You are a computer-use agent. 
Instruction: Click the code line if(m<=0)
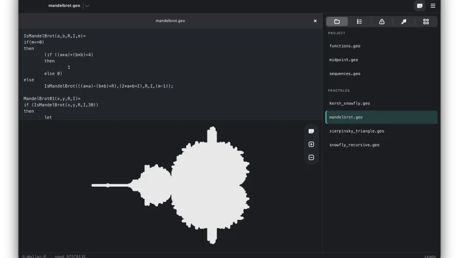[x=34, y=42]
